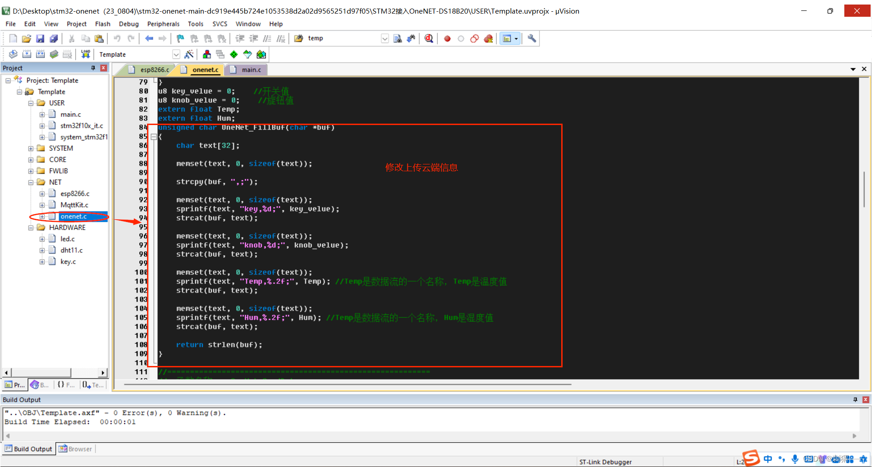The height and width of the screenshot is (467, 872).
Task: Click microphone icon in IME tray bar
Action: 795,459
